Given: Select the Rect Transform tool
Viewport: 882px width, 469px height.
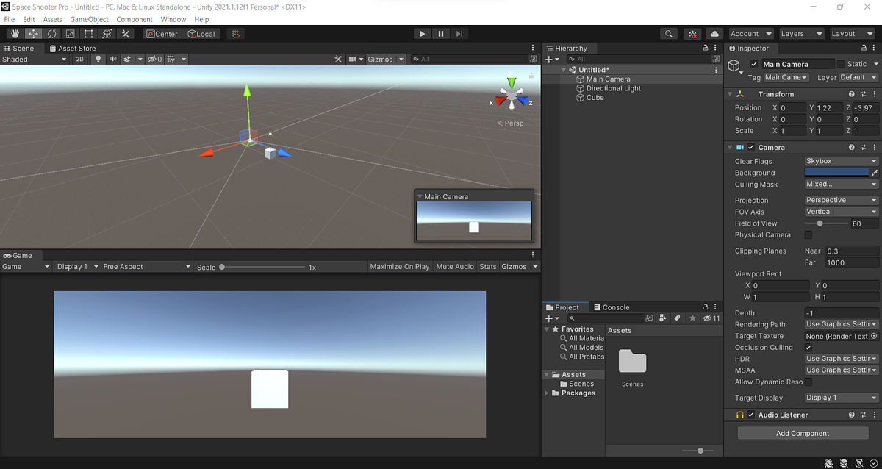Looking at the screenshot, I should [87, 33].
